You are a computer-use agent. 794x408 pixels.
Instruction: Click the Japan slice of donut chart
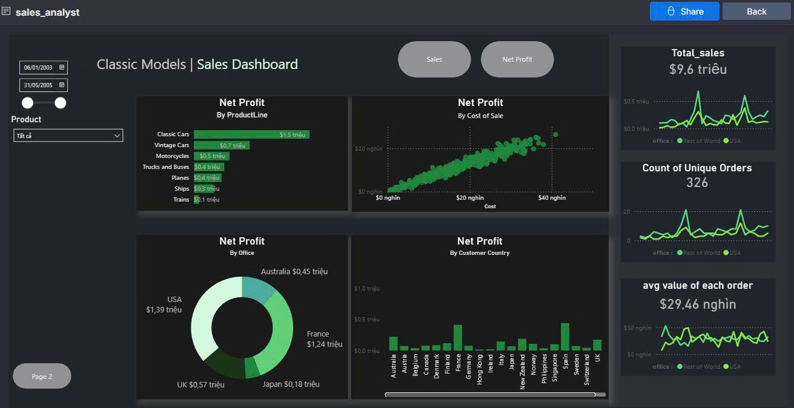click(252, 367)
